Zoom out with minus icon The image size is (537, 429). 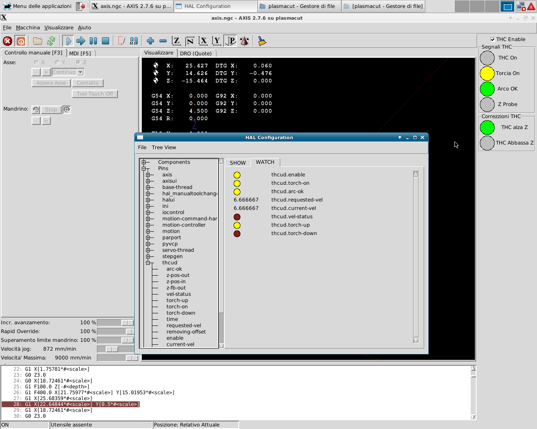pyautogui.click(x=163, y=41)
